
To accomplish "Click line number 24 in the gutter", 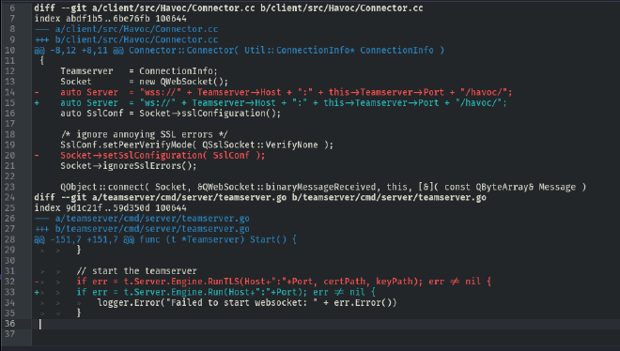I will point(10,197).
